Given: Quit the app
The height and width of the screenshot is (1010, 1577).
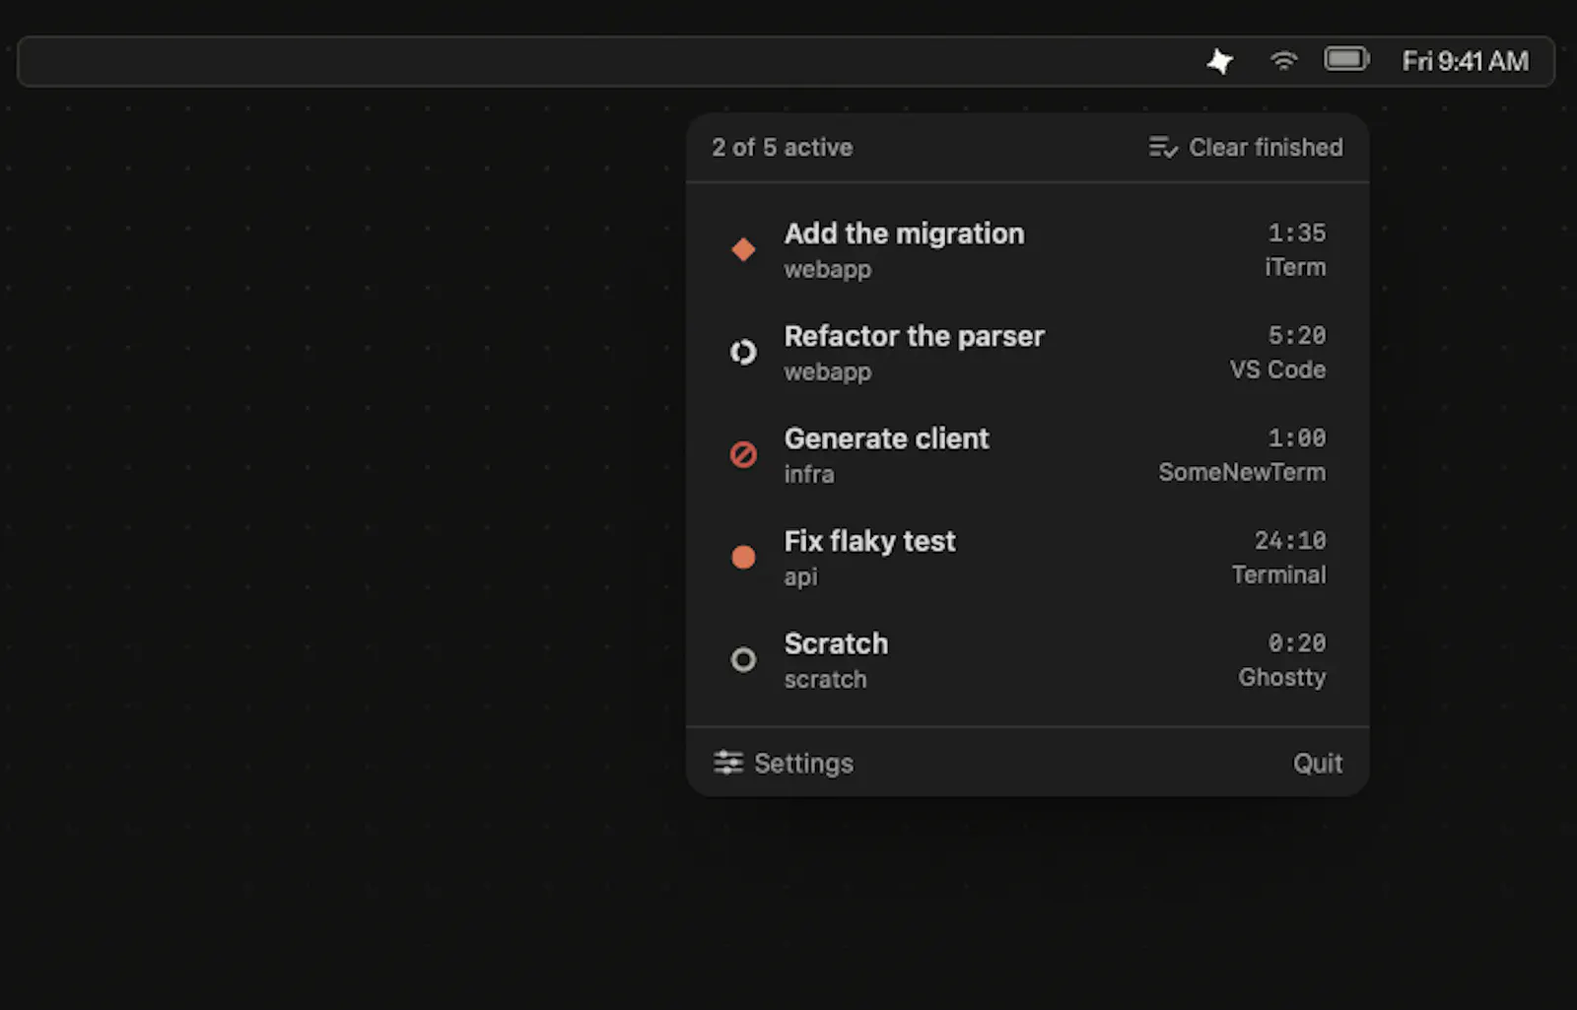Looking at the screenshot, I should point(1318,764).
